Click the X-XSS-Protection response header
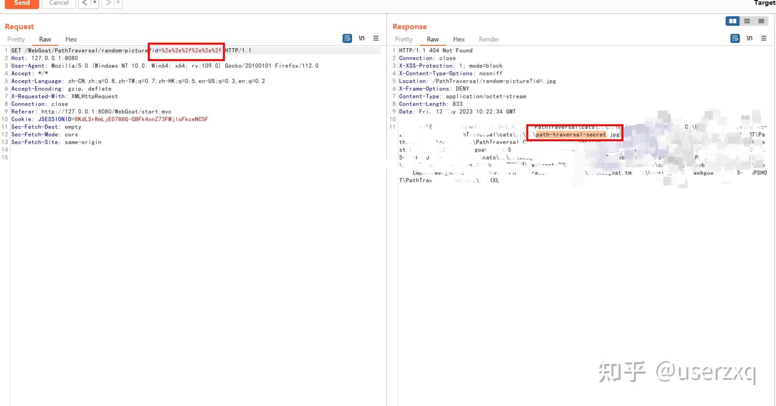 click(x=451, y=66)
